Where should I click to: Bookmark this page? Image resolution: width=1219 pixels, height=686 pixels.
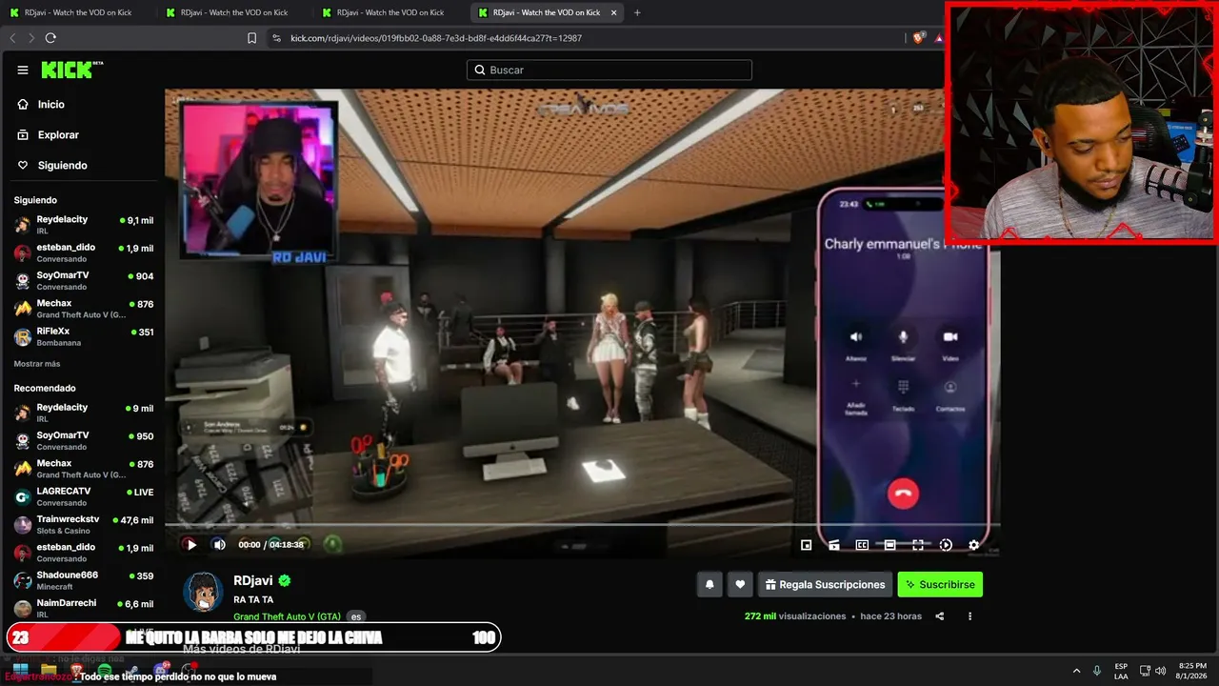click(251, 38)
